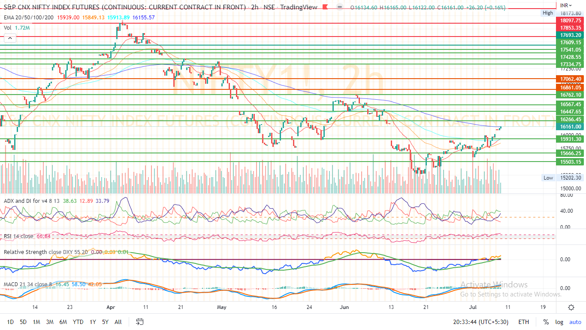Set the chart range to 6M
586x330 pixels.
click(x=63, y=322)
